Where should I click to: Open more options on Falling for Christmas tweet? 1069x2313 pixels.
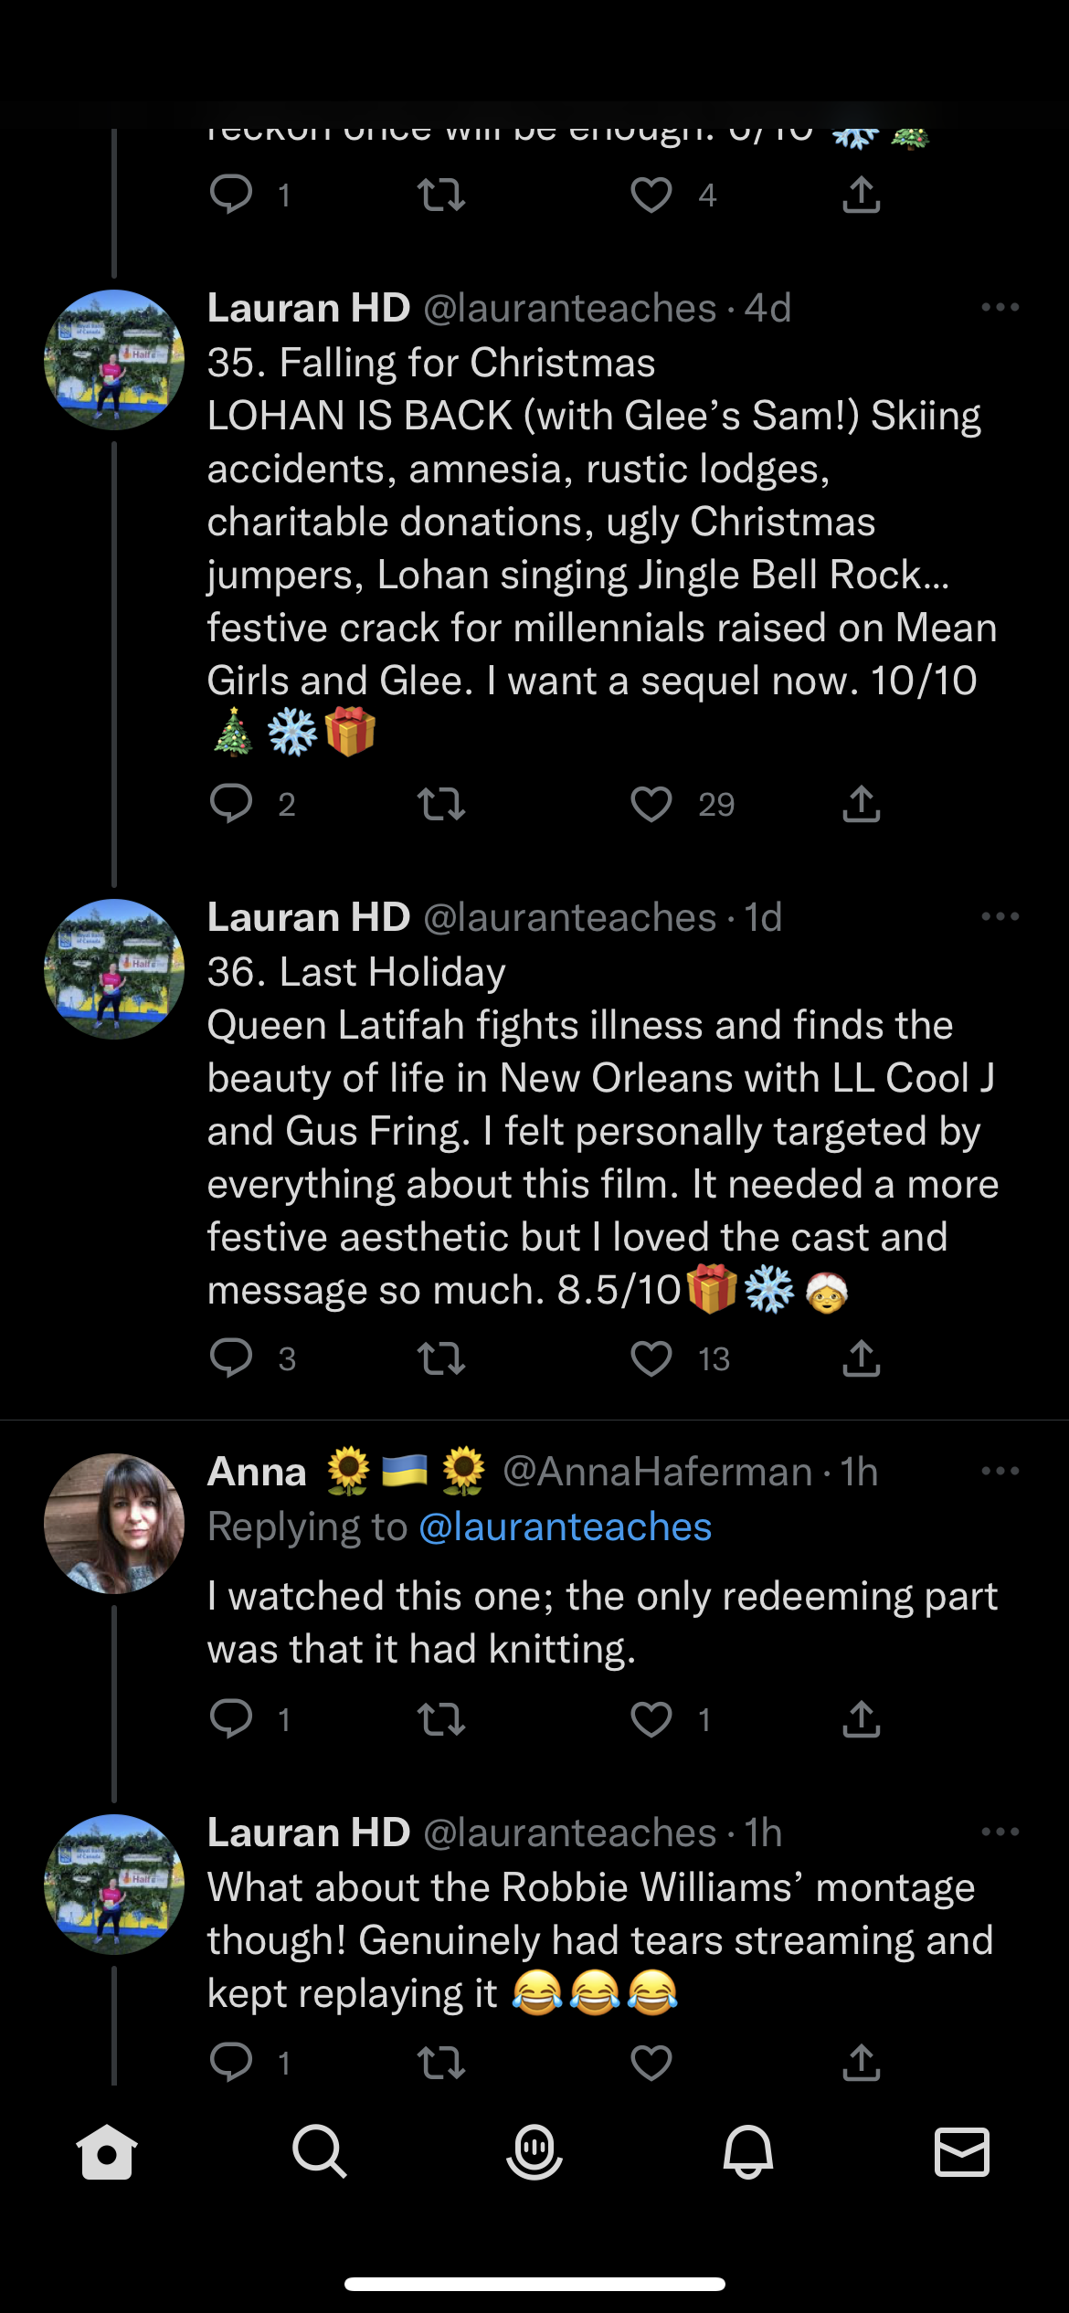[x=1000, y=308]
